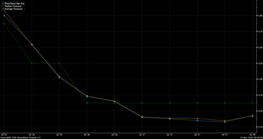This screenshot has width=263, height=139.
Task: Pick the Median Forecast data point at Q1 '27
Action: 142,103
